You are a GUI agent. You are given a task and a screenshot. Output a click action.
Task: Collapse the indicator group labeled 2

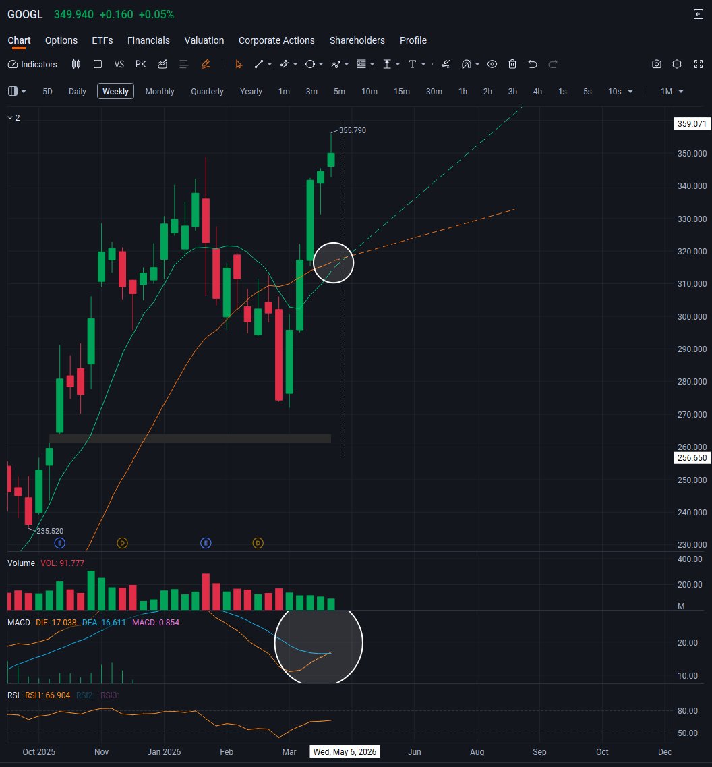(13, 118)
